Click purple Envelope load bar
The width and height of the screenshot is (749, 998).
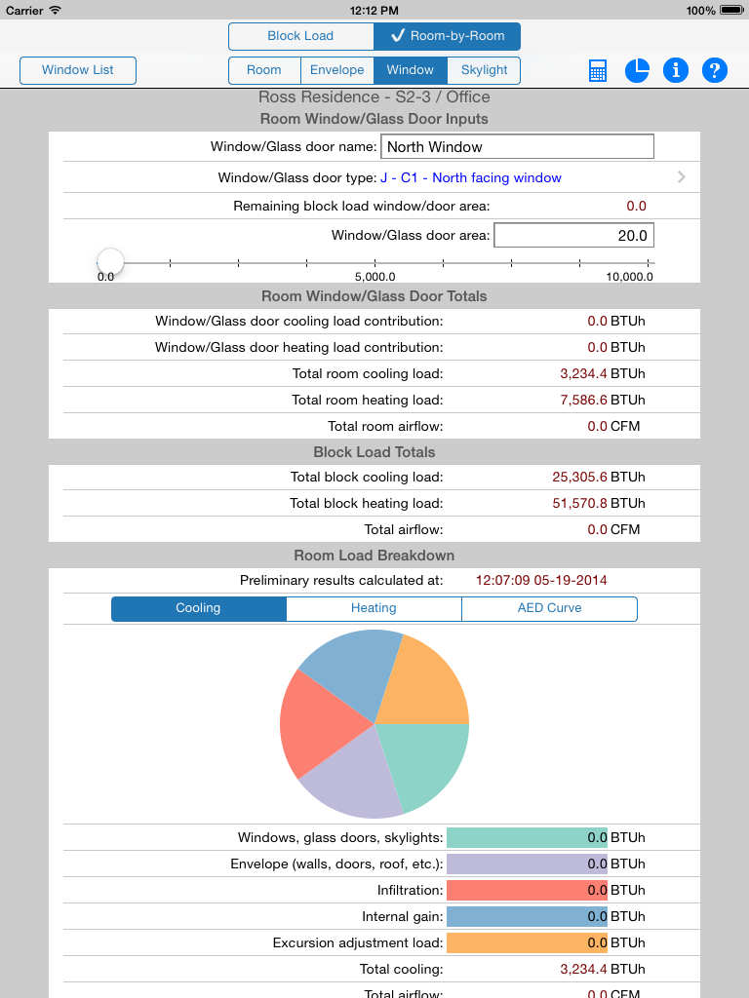point(527,864)
